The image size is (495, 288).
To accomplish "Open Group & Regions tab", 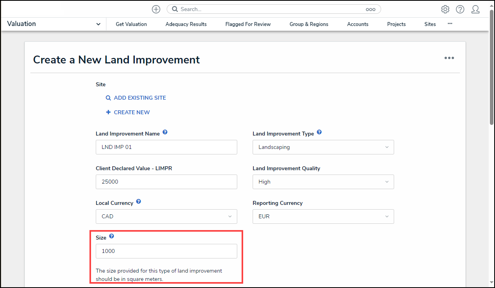I will (309, 24).
